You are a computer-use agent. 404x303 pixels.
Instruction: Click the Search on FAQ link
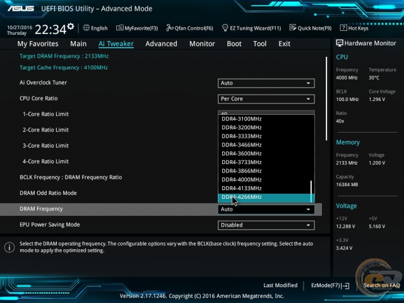point(381,285)
